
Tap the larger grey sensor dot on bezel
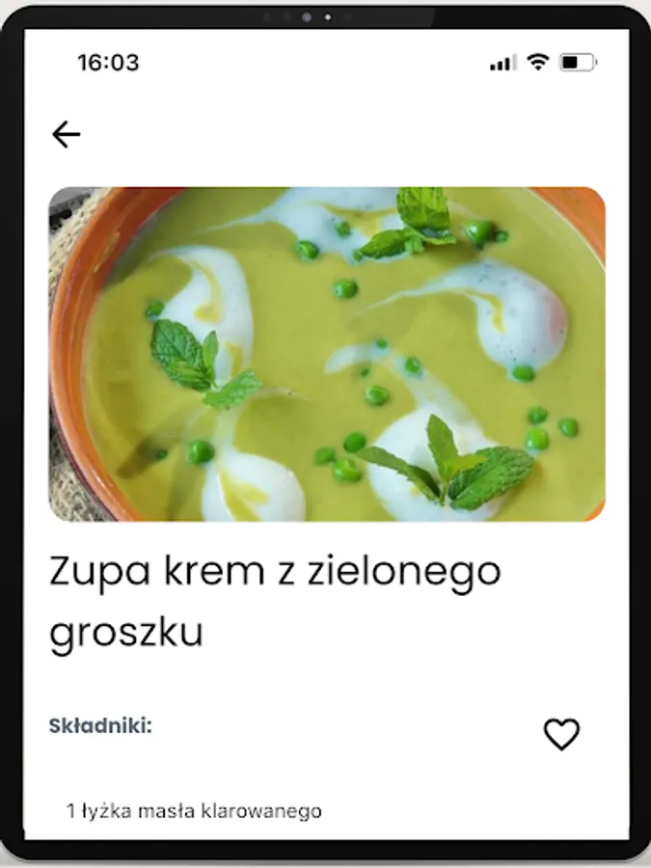pyautogui.click(x=306, y=17)
